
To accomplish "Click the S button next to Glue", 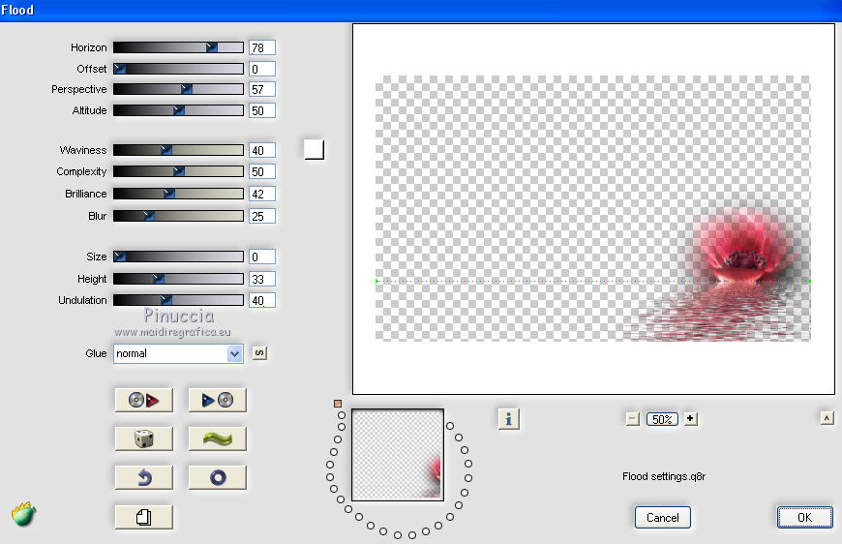I will click(x=259, y=352).
